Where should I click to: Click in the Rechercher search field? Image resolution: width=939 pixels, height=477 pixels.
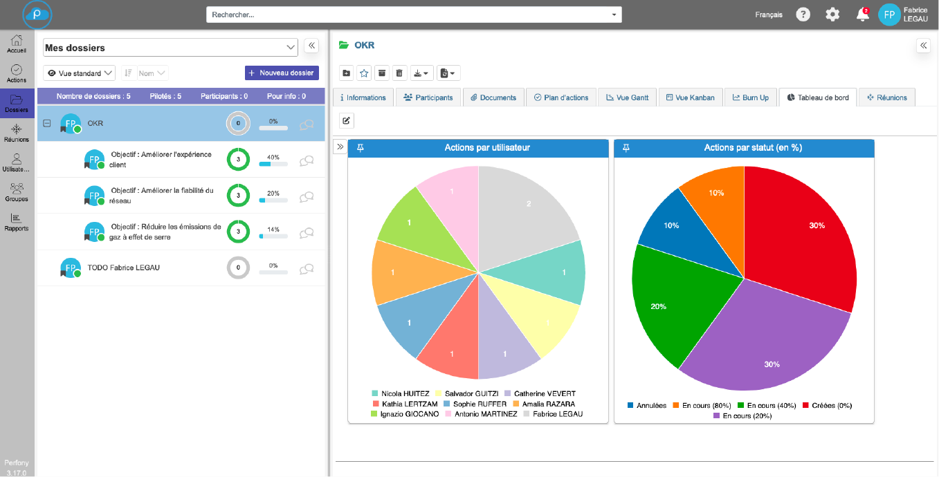pos(408,15)
